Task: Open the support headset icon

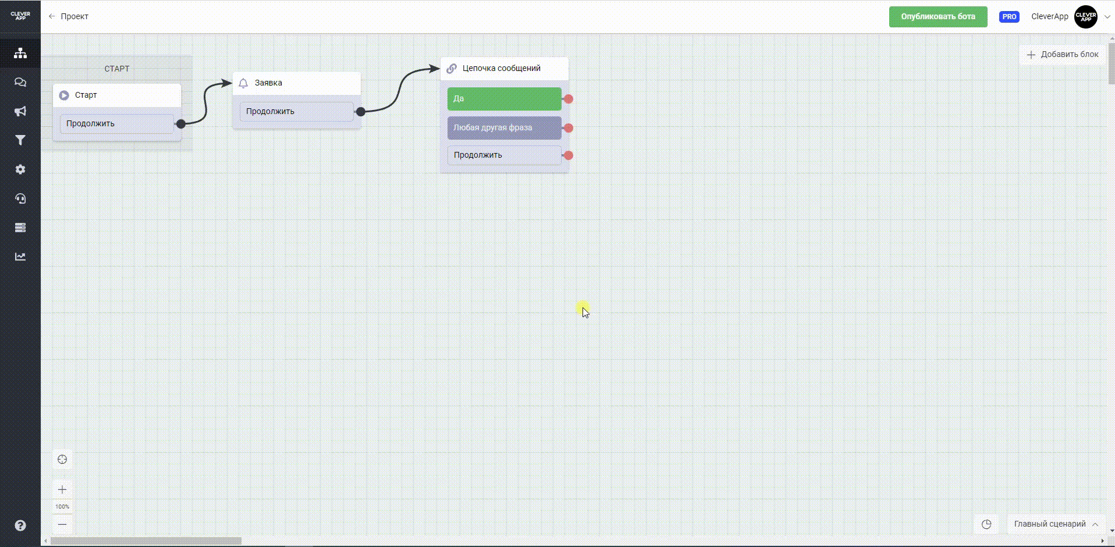Action: tap(20, 198)
